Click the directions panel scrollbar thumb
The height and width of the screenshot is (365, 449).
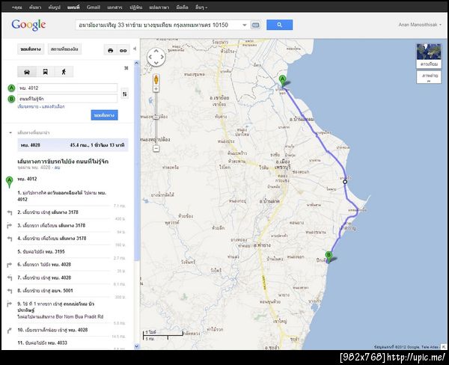click(x=137, y=163)
